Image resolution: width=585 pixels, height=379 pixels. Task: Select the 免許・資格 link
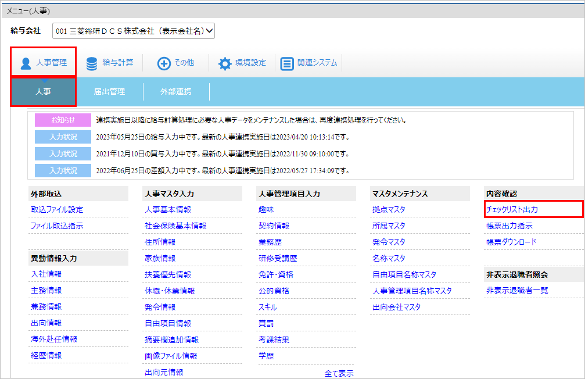[x=276, y=274]
